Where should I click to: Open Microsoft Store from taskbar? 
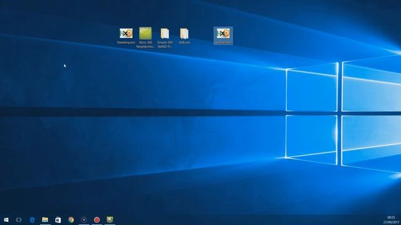coord(58,219)
